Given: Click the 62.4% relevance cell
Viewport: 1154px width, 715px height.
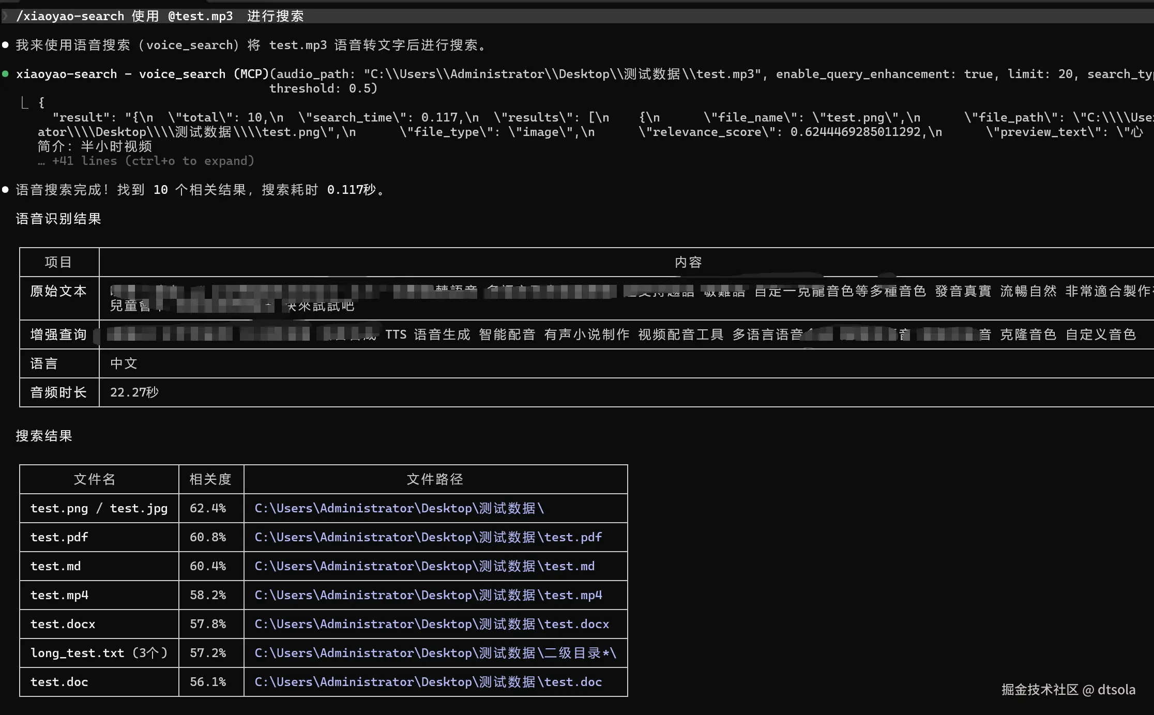Looking at the screenshot, I should (207, 508).
